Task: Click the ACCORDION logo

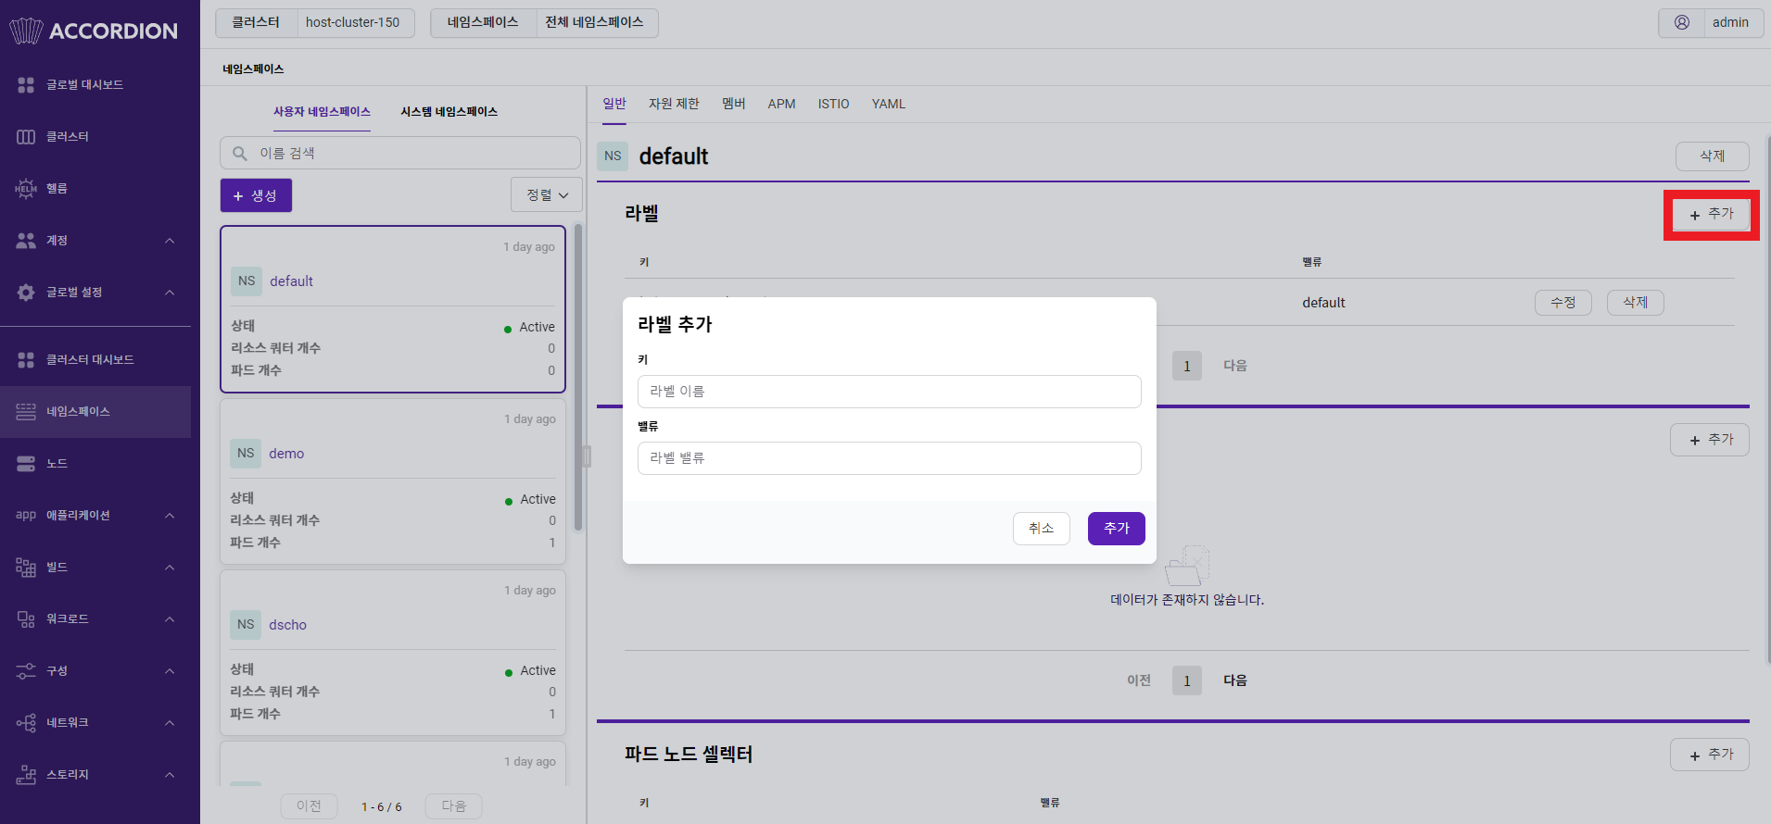Action: pyautogui.click(x=94, y=31)
